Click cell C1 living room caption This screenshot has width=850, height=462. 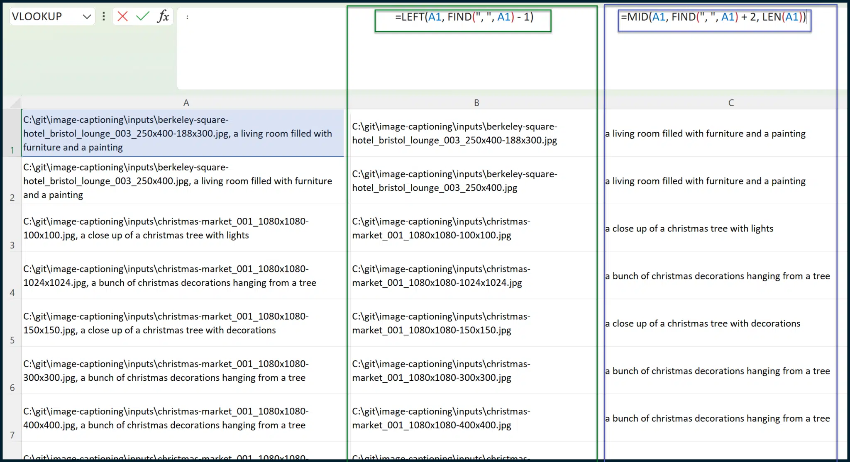[725, 133]
